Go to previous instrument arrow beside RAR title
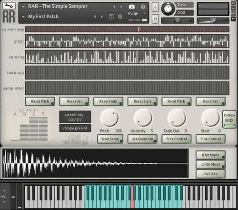Viewport: 238px width, 210px height. coord(114,7)
